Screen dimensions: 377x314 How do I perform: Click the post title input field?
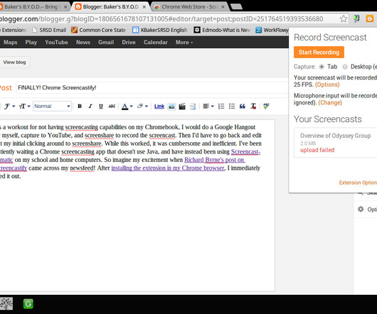point(152,87)
